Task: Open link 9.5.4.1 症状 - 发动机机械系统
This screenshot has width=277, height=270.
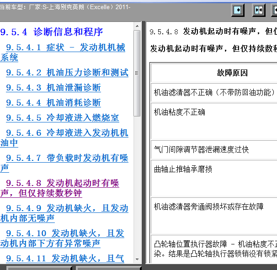Action: 63,52
